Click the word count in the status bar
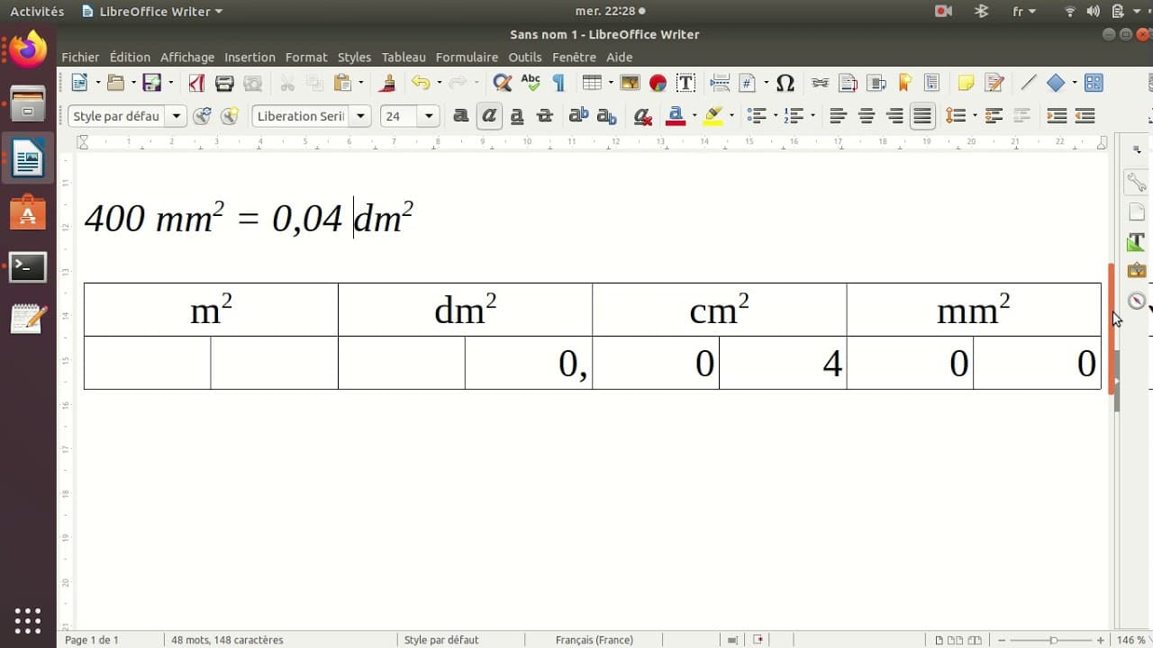 [x=227, y=640]
